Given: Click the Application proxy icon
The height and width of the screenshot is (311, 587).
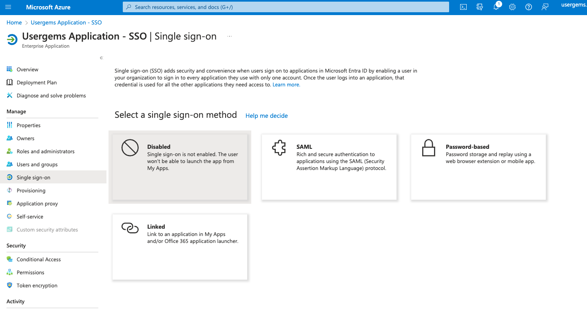Looking at the screenshot, I should click(10, 203).
